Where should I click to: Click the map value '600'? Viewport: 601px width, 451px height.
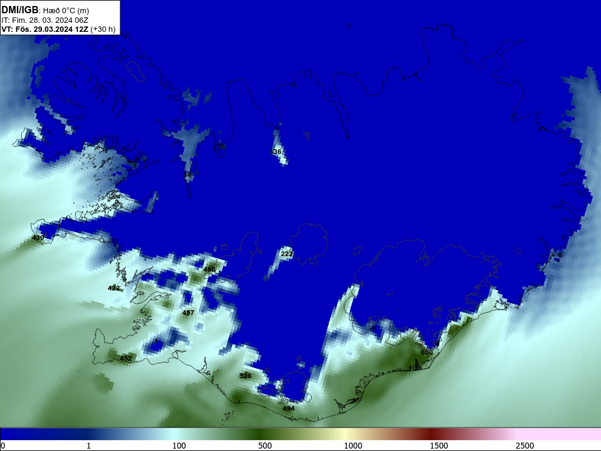tap(427, 352)
